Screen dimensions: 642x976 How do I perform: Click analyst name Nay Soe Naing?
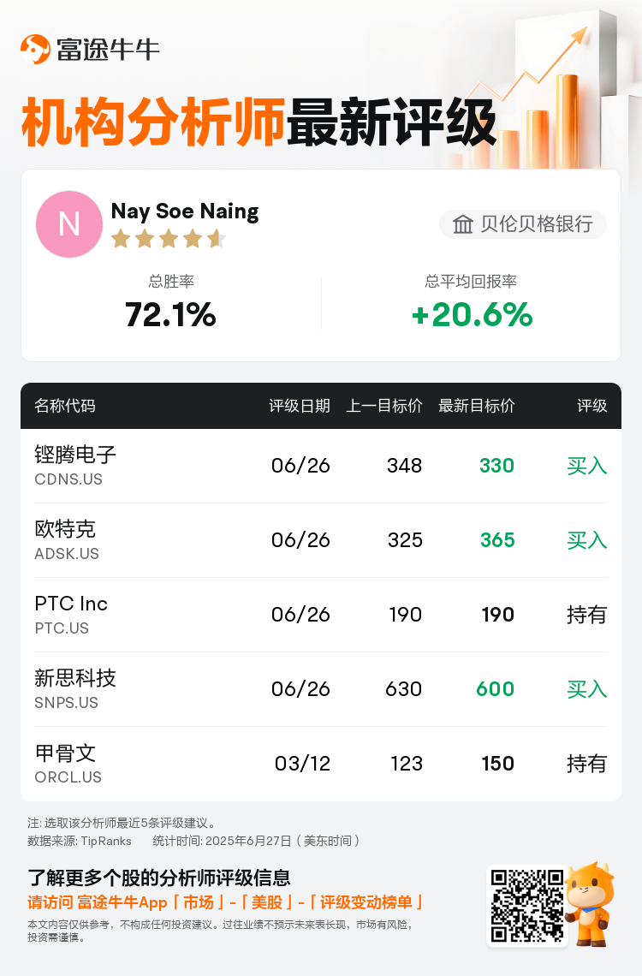click(185, 211)
